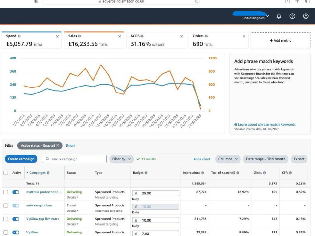Screen dimensions: 315x236
Task: Sort by the Campaigns column header
Action: 37,173
